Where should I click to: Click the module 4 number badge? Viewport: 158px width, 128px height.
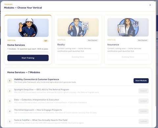[10, 111]
